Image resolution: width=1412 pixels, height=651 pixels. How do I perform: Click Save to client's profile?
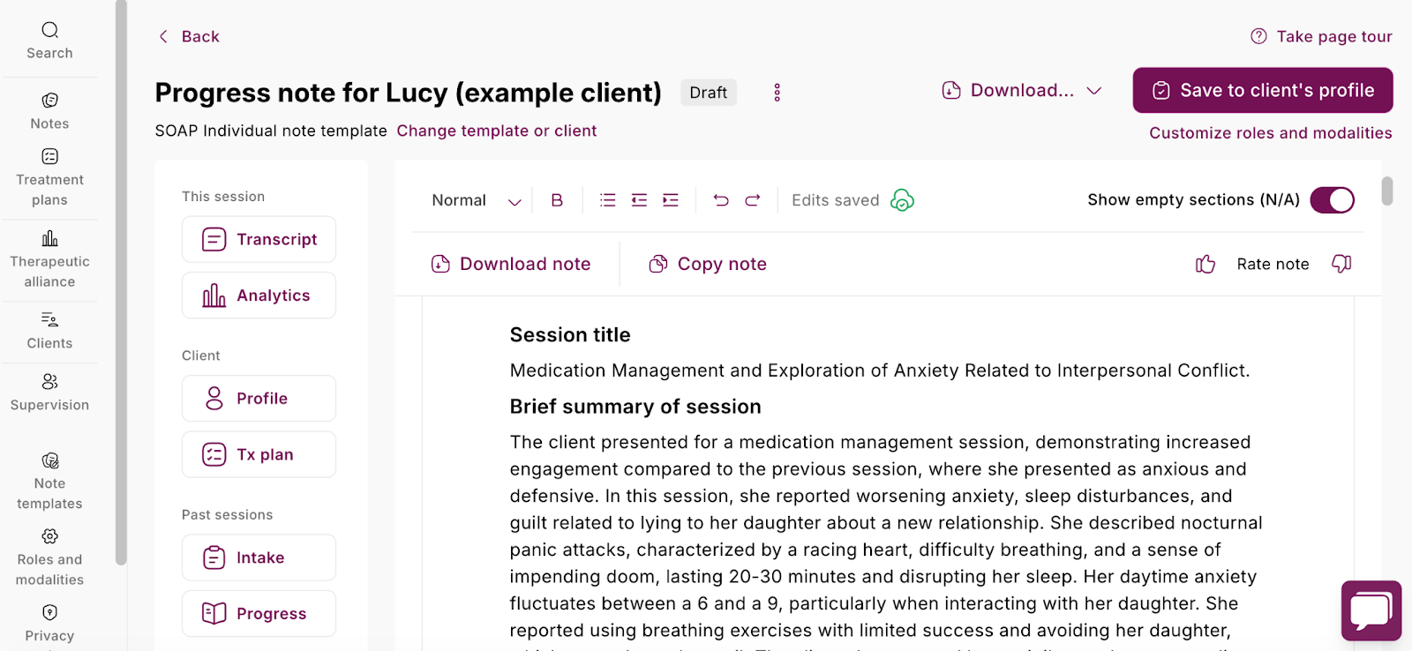pyautogui.click(x=1263, y=90)
